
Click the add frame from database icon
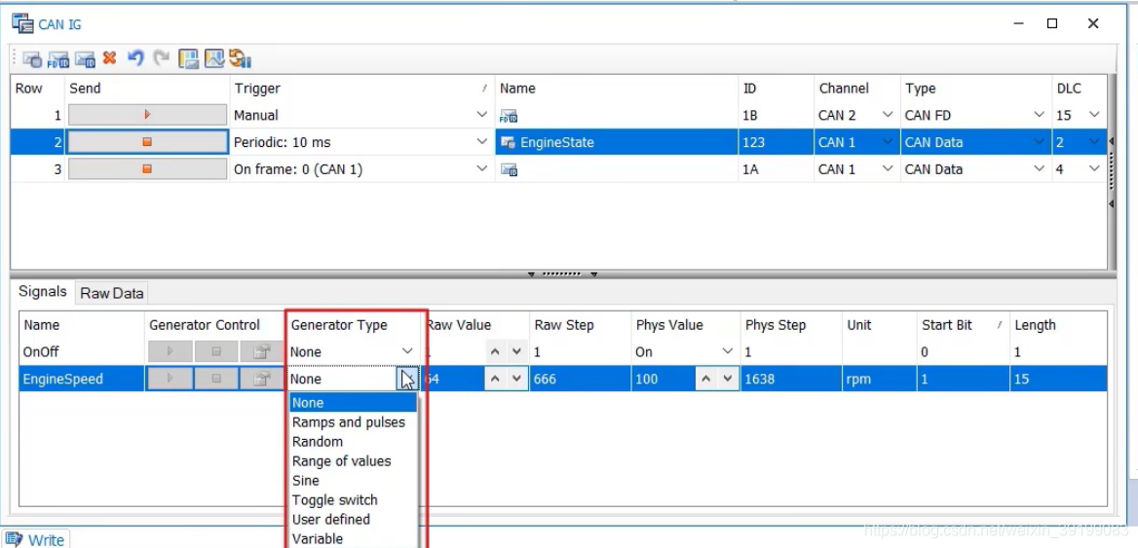point(31,59)
